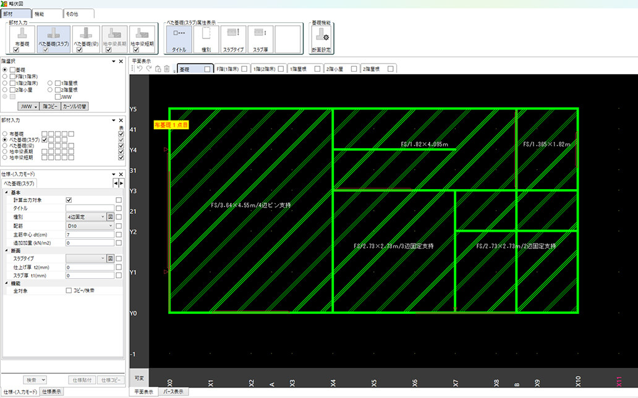Click the 仕様貼付 button

(x=82, y=380)
